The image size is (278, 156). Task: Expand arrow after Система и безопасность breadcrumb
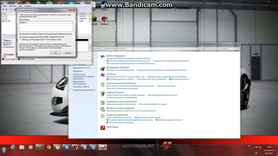125,49
